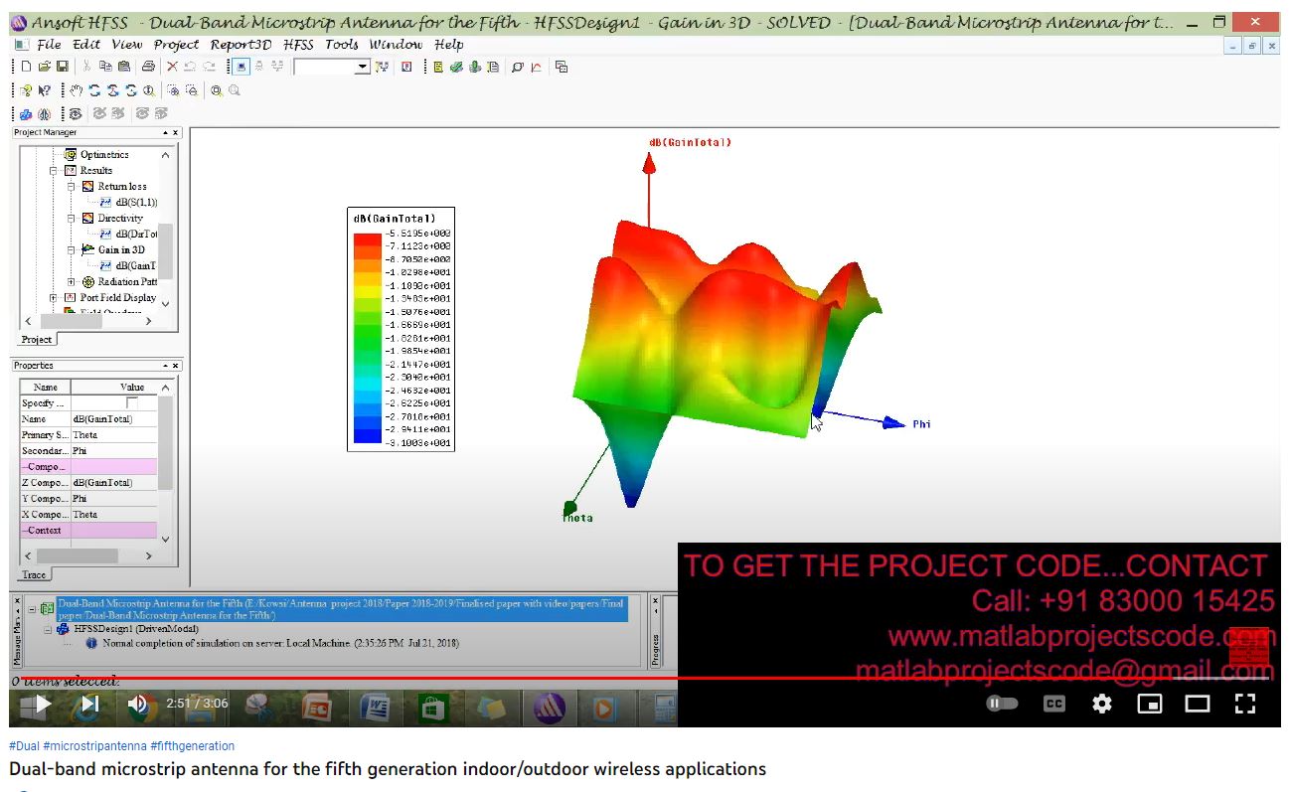Viewport: 1290px width, 792px height.
Task: Click the red Delete X icon
Action: pos(172,67)
